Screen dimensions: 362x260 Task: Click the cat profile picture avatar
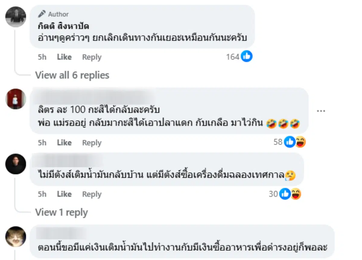coord(16,237)
